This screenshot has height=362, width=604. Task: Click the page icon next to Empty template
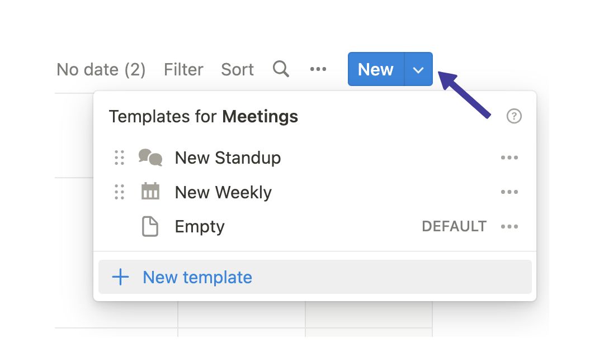tap(149, 226)
